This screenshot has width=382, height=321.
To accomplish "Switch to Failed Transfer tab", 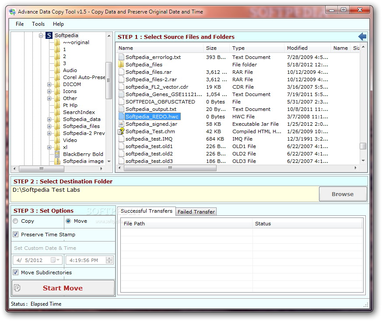I will pos(196,212).
